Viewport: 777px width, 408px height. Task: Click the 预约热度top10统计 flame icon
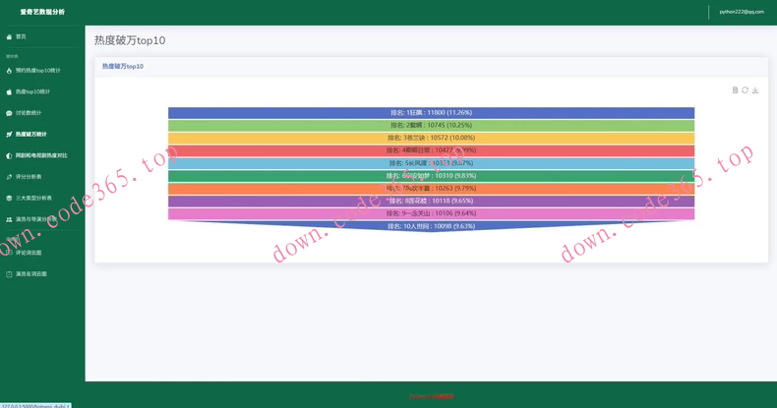click(9, 71)
